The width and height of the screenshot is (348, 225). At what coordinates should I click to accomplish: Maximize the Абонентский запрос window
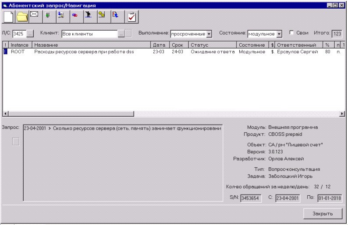(x=335, y=5)
